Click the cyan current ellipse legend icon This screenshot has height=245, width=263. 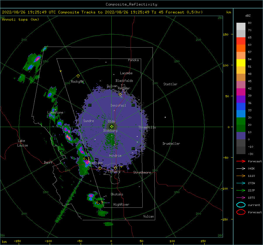pos(241,205)
